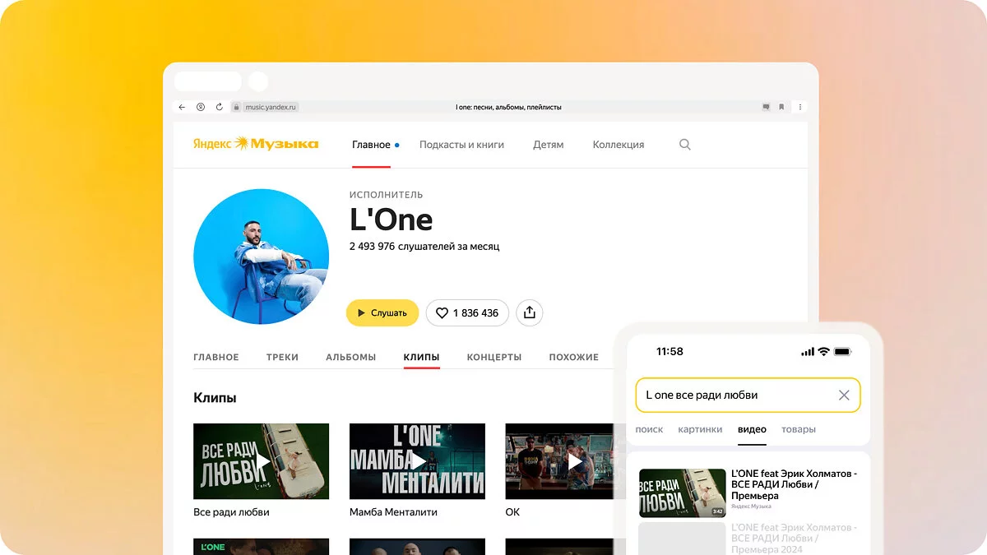Switch to КОНЦЕРТЫ tab

[x=494, y=358]
